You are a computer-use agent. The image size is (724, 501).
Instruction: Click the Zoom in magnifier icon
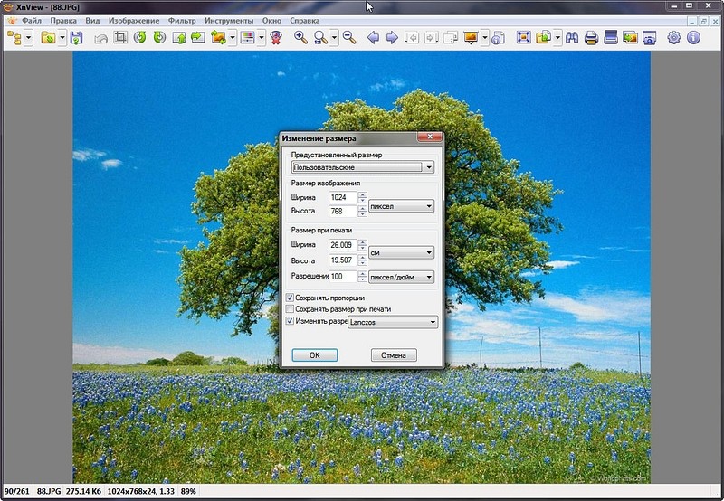click(x=300, y=38)
